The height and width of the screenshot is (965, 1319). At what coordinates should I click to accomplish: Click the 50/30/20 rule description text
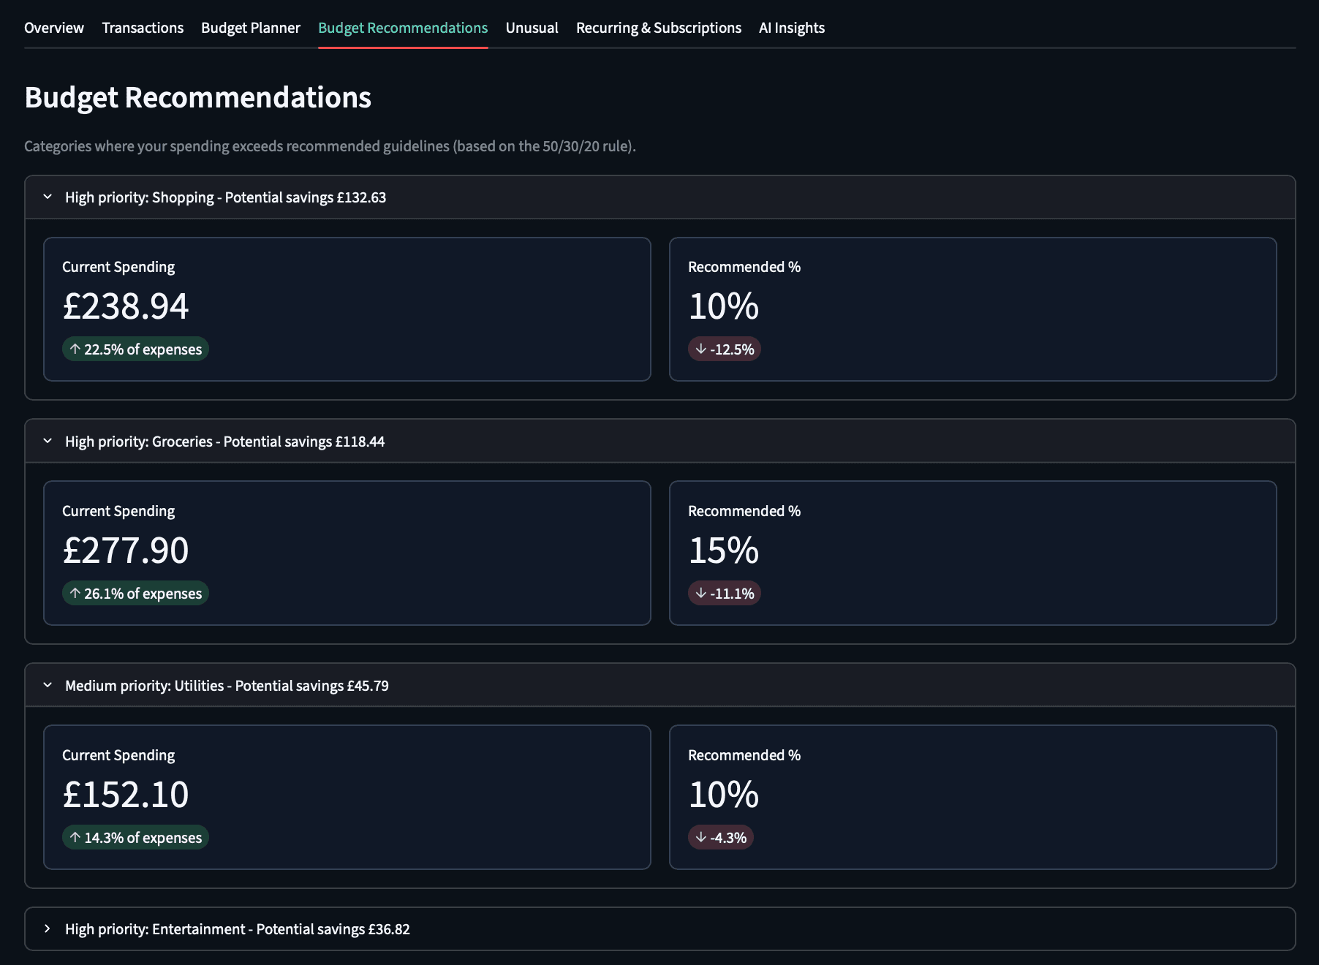(330, 146)
